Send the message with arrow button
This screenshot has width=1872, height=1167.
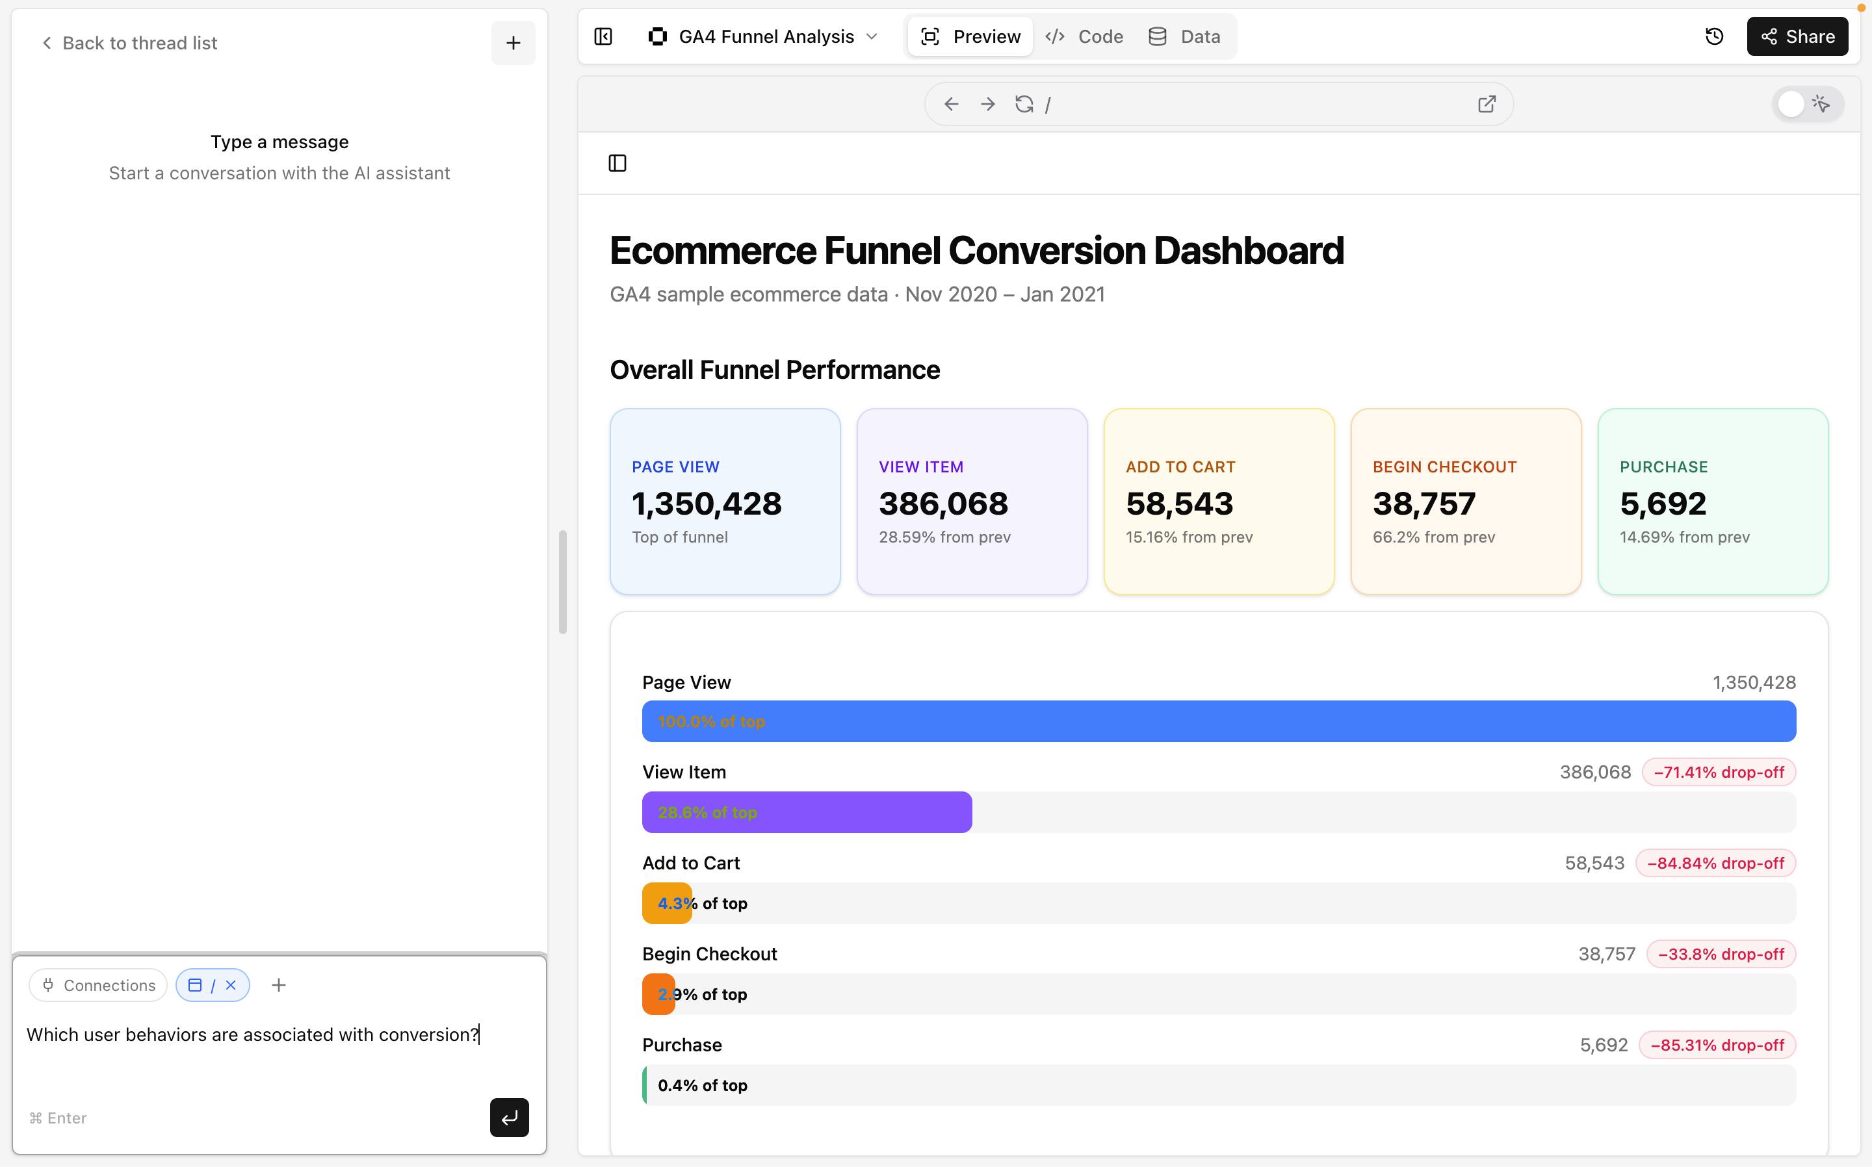pyautogui.click(x=509, y=1117)
